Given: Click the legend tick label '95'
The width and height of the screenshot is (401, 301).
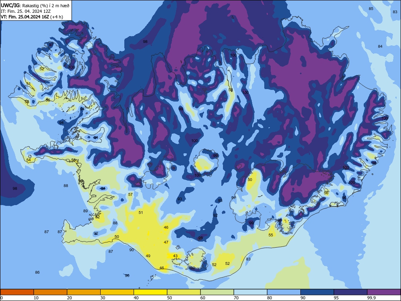Looking at the screenshot, I should pyautogui.click(x=336, y=298).
